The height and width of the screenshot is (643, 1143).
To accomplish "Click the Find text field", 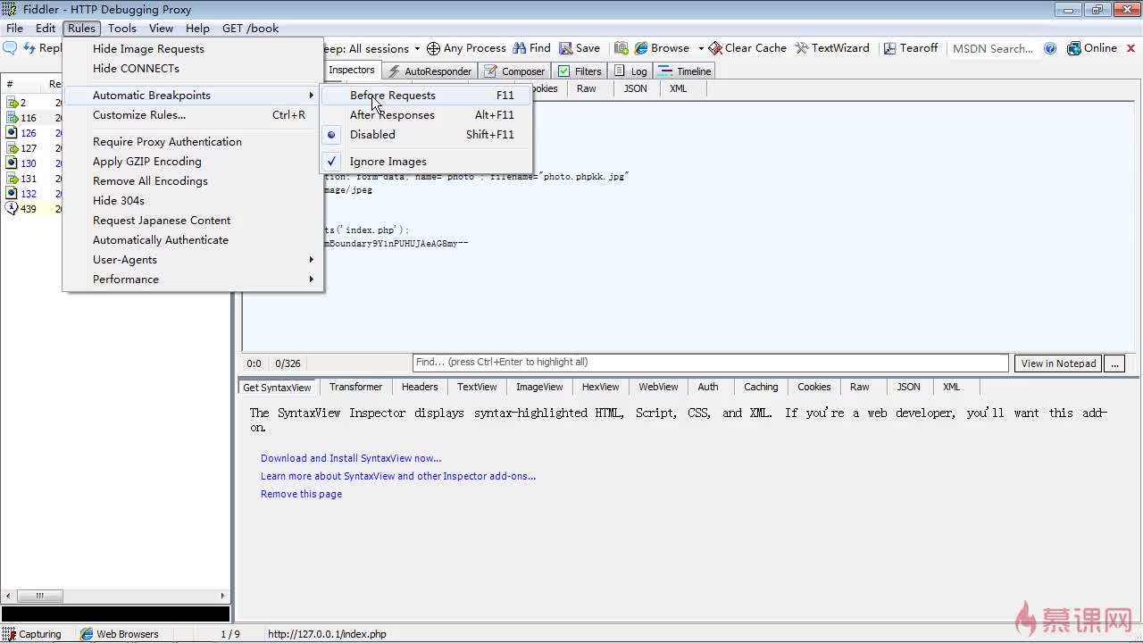I will pyautogui.click(x=710, y=363).
